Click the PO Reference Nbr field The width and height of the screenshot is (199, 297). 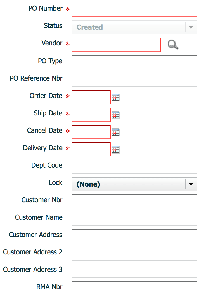click(x=134, y=80)
